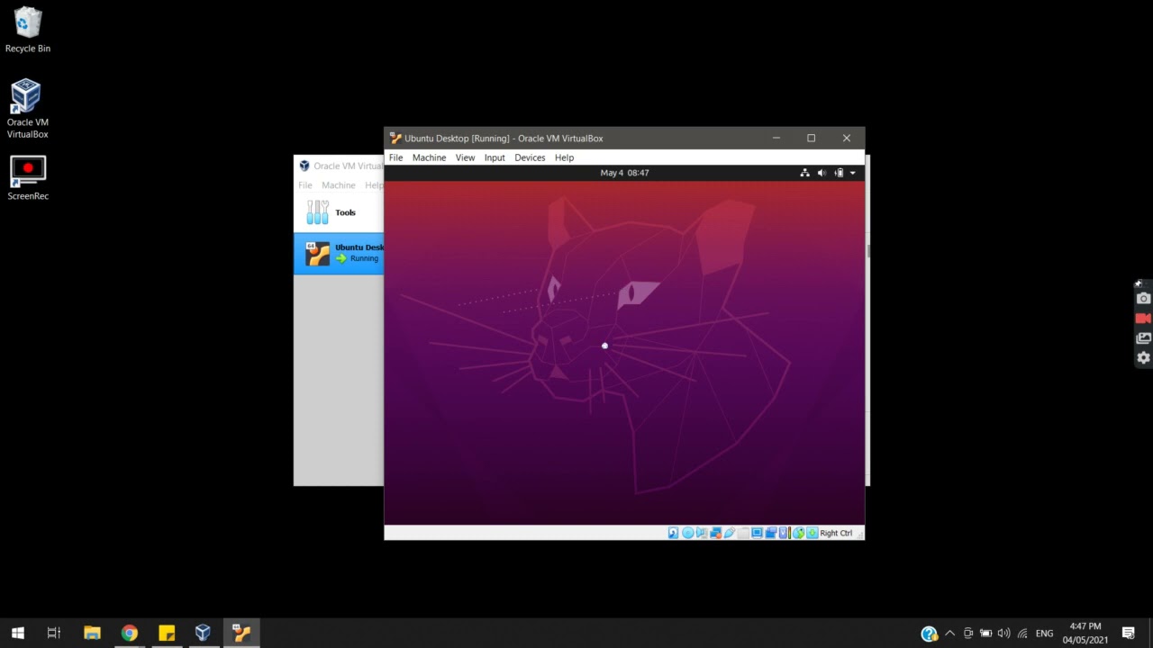The height and width of the screenshot is (648, 1153).
Task: Click the Get Help tray icon
Action: point(929,634)
